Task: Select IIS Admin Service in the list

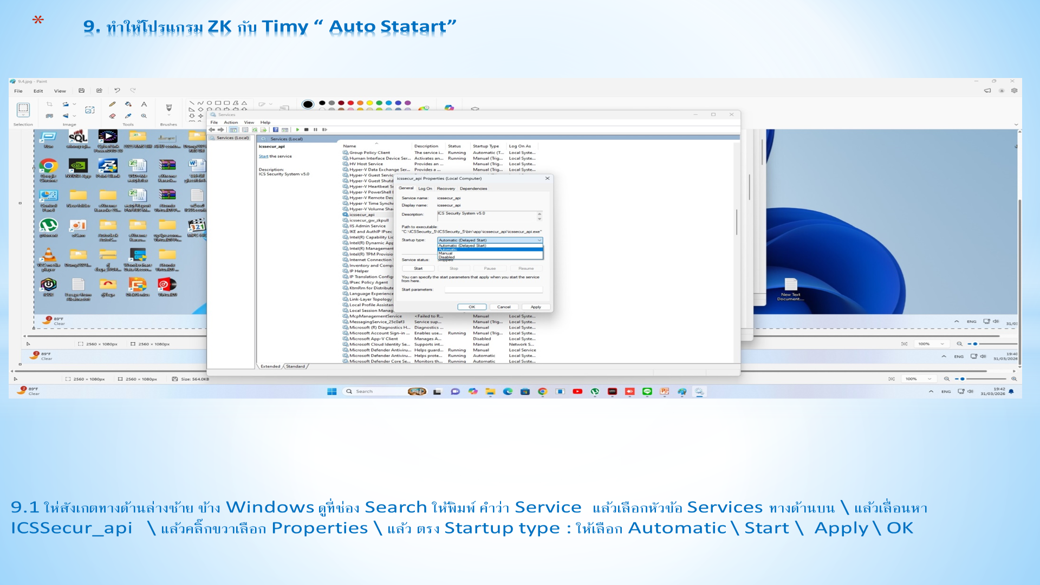Action: [367, 226]
